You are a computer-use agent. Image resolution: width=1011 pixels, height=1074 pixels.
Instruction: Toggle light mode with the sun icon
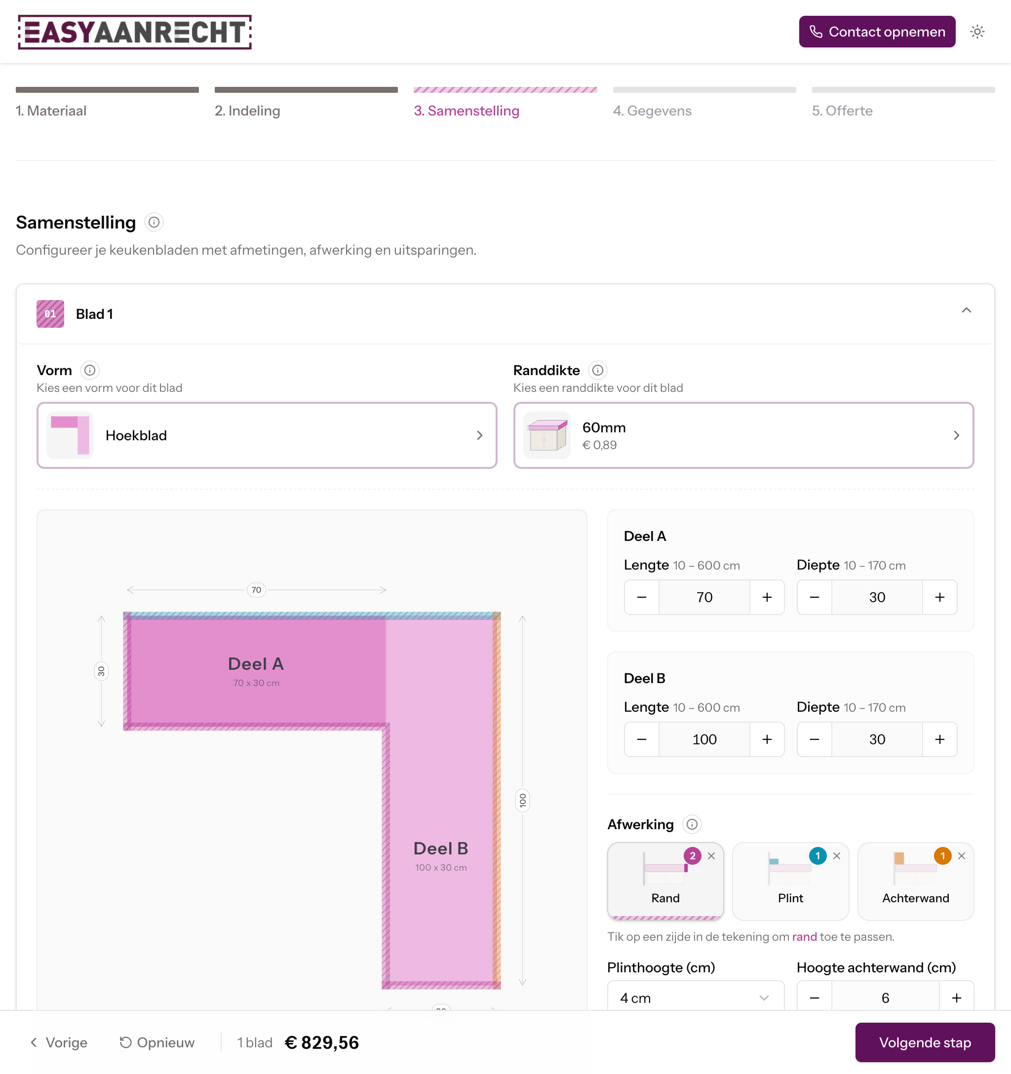977,31
